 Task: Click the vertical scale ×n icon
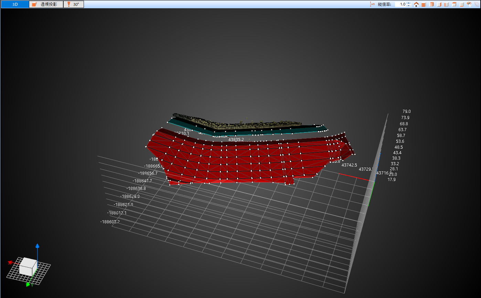pyautogui.click(x=372, y=4)
